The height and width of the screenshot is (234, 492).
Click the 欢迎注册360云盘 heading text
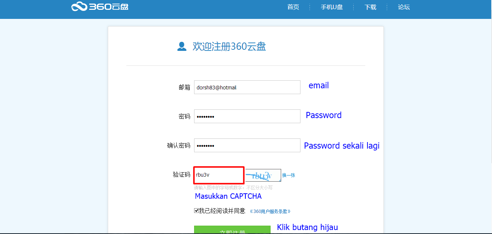tap(229, 47)
